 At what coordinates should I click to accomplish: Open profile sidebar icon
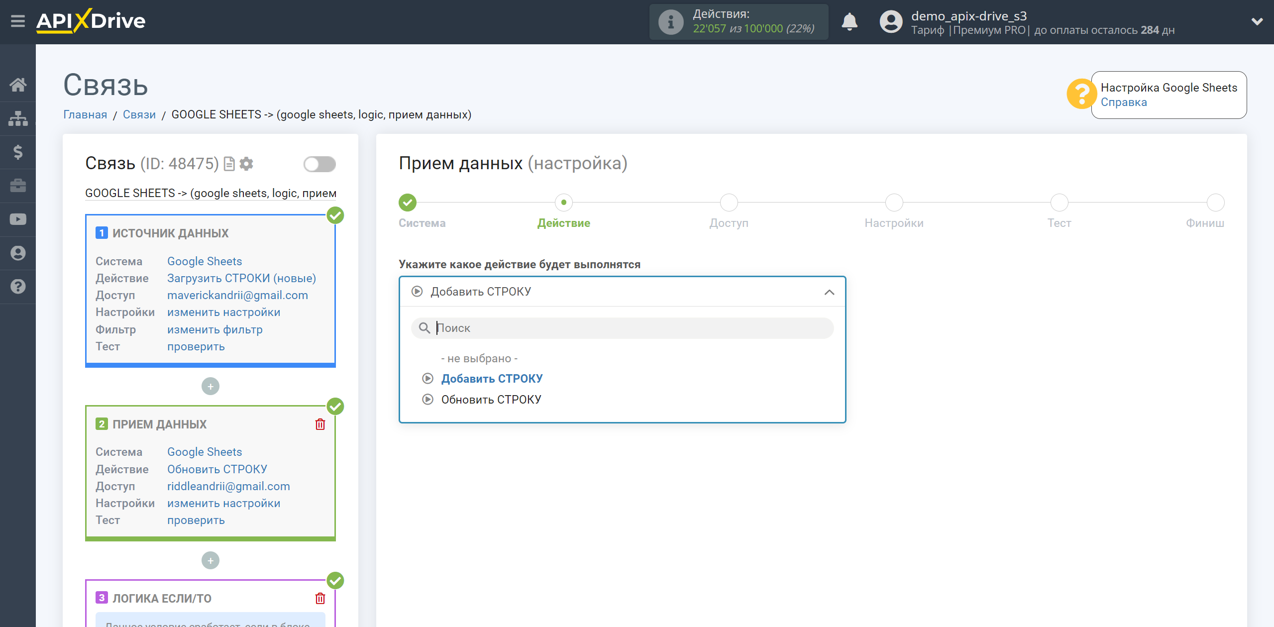click(x=18, y=253)
